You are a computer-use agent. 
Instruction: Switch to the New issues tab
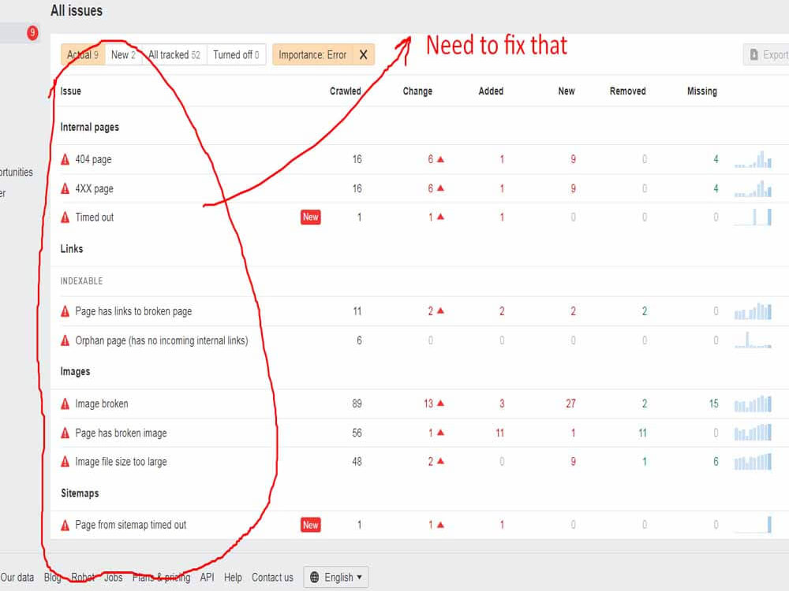[x=123, y=55]
